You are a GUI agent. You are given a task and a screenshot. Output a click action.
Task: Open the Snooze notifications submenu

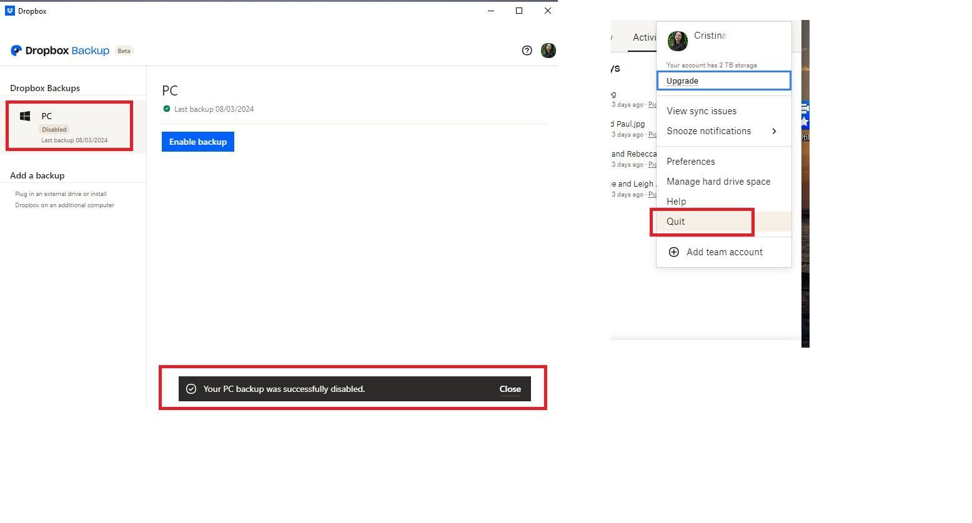coord(724,131)
